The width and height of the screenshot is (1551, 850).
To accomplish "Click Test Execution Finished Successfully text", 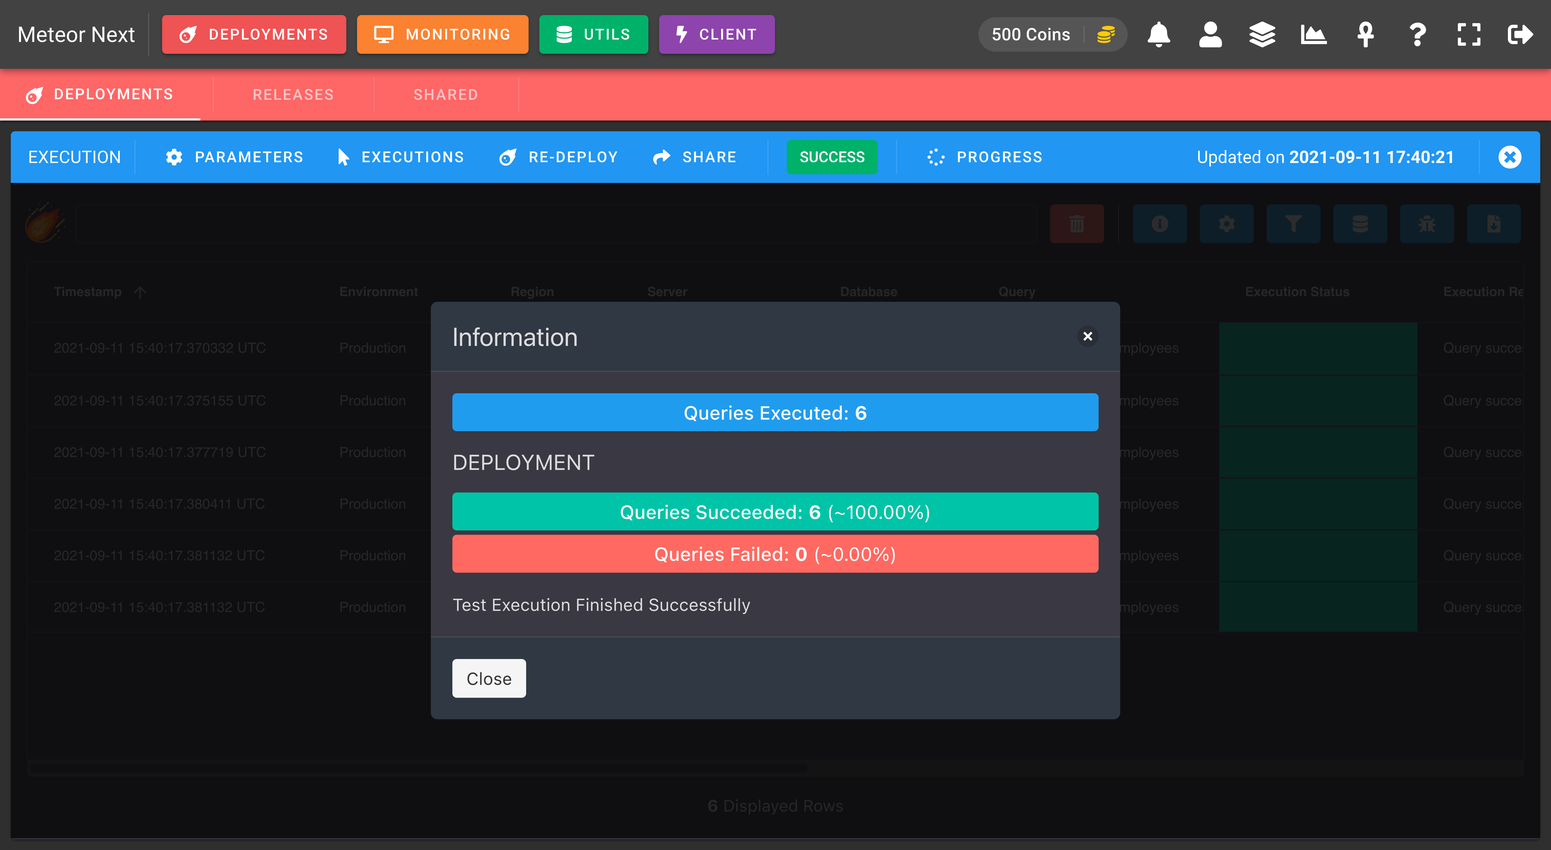I will (601, 605).
